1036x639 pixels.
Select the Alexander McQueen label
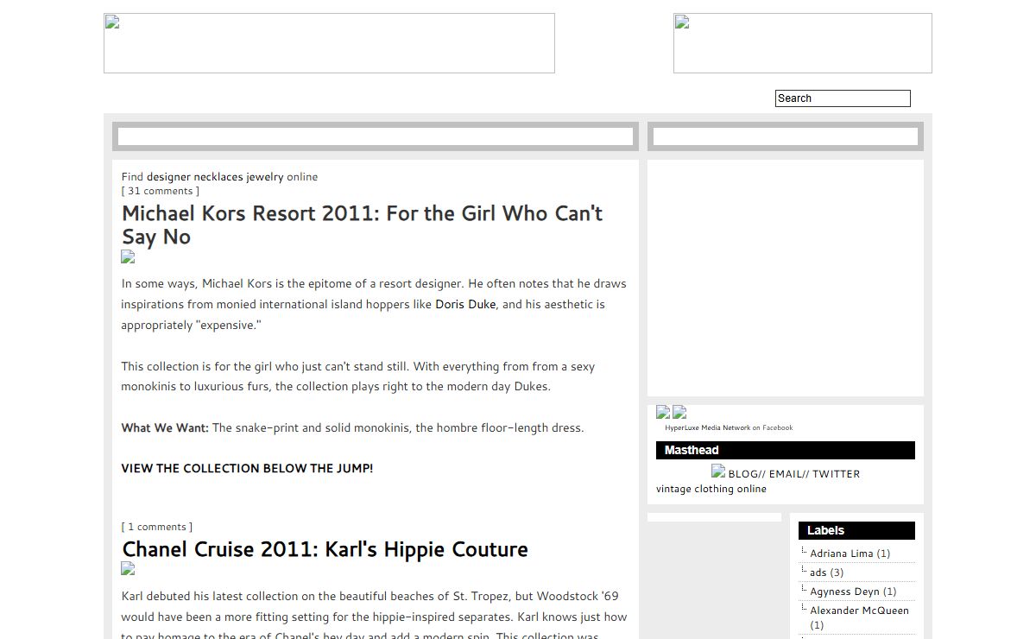click(x=859, y=611)
